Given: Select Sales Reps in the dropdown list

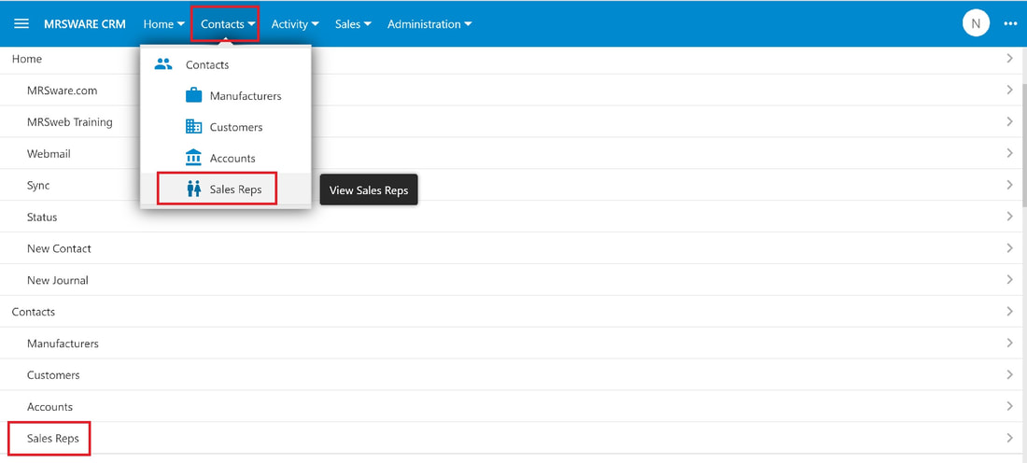Looking at the screenshot, I should coord(225,189).
